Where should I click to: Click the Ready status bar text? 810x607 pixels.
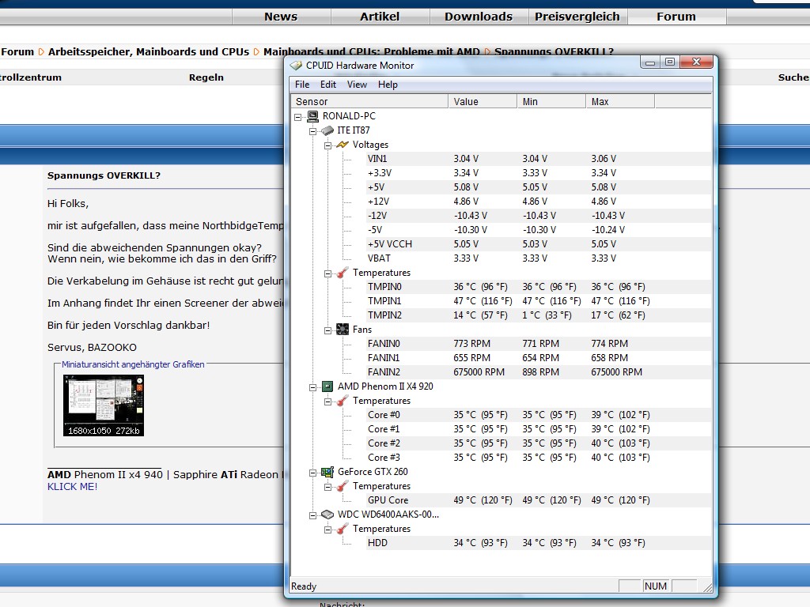[x=304, y=586]
